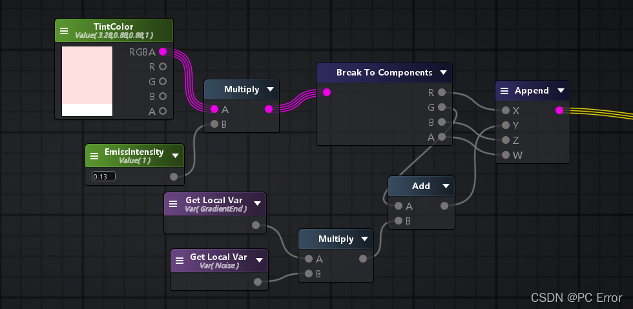Open the EmissIntensity node dropdown arrow
The height and width of the screenshot is (309, 633).
[x=175, y=155]
